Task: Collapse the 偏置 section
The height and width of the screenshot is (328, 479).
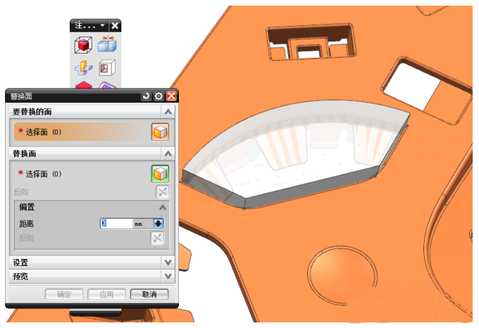Action: [x=163, y=208]
